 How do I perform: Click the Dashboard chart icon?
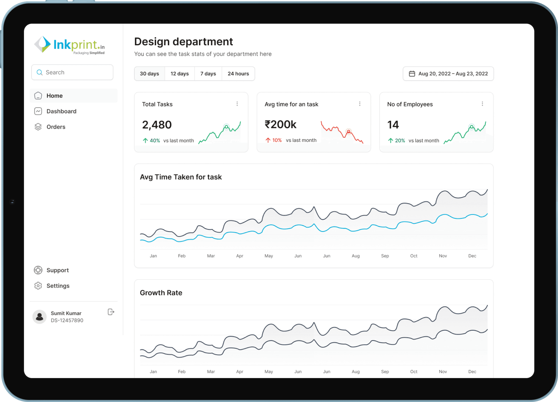coord(38,111)
